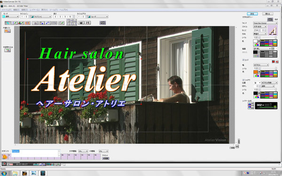Click the second floppy disk save icon
This screenshot has width=282, height=176.
88,23
